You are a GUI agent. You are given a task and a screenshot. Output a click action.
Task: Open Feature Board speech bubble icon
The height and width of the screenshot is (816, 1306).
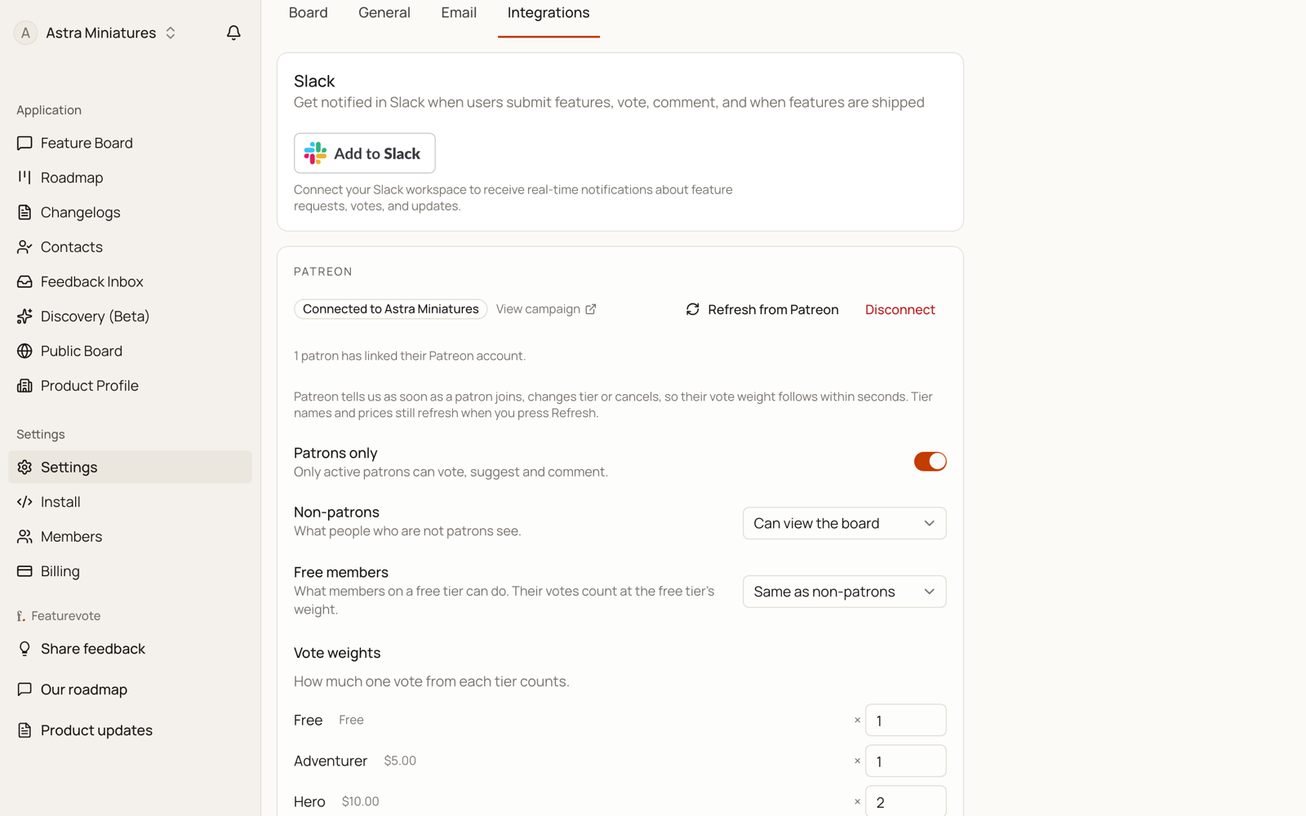pos(24,143)
